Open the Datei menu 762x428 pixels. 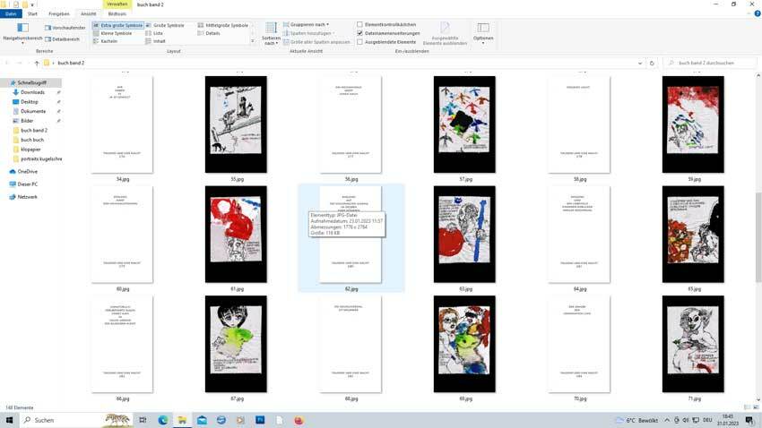[x=11, y=14]
